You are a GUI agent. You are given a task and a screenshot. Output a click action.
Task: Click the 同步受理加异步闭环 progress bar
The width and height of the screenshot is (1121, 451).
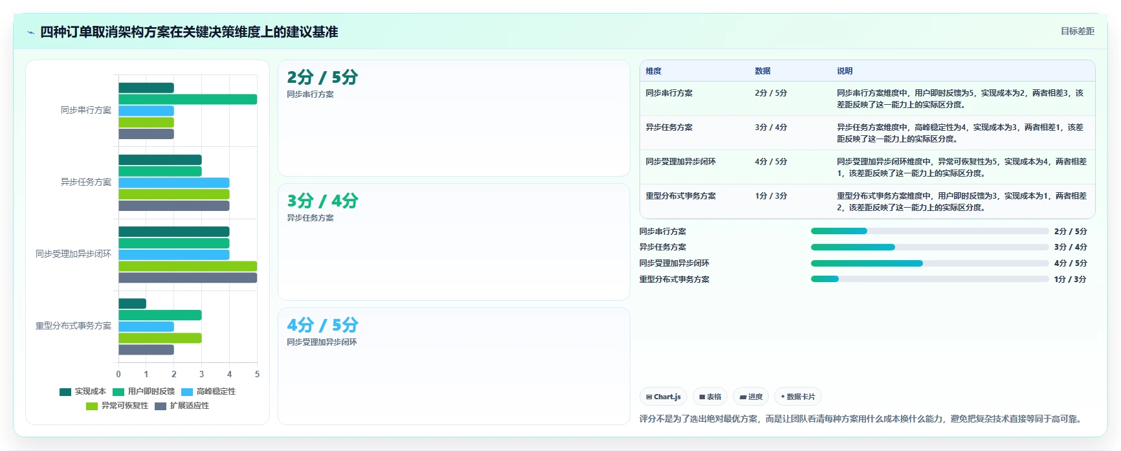(x=929, y=263)
